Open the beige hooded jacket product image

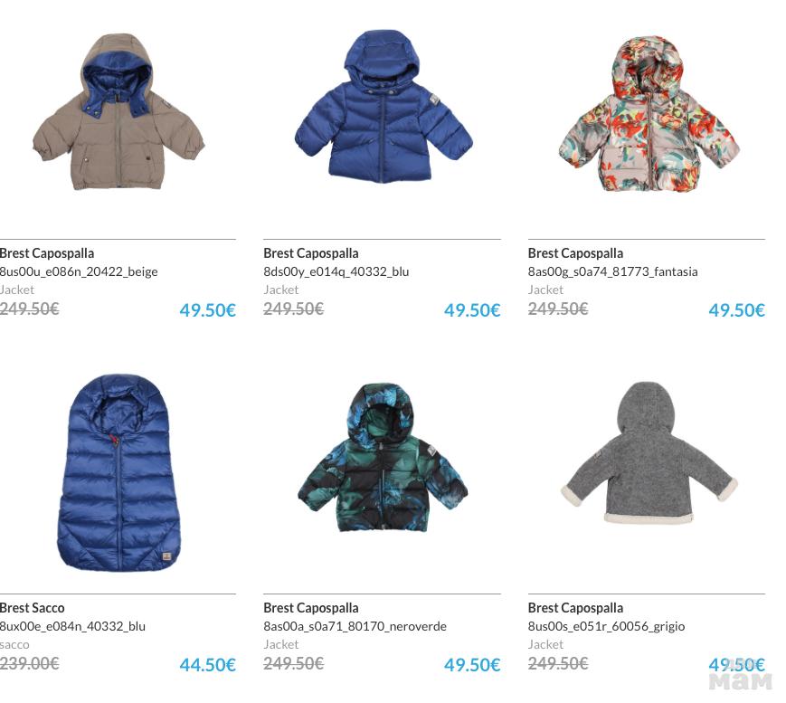pos(118,112)
